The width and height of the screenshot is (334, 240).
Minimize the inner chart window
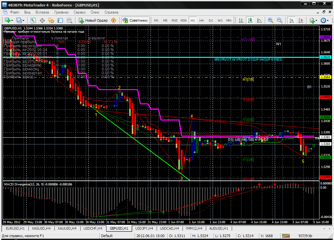pyautogui.click(x=318, y=12)
